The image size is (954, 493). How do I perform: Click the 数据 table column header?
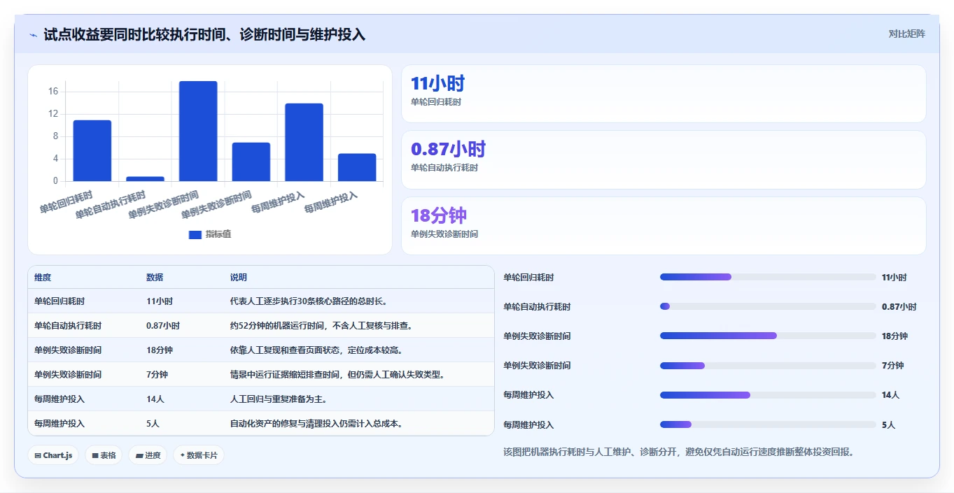point(155,278)
